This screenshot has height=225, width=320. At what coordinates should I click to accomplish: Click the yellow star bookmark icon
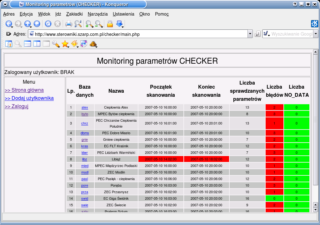pos(65,44)
